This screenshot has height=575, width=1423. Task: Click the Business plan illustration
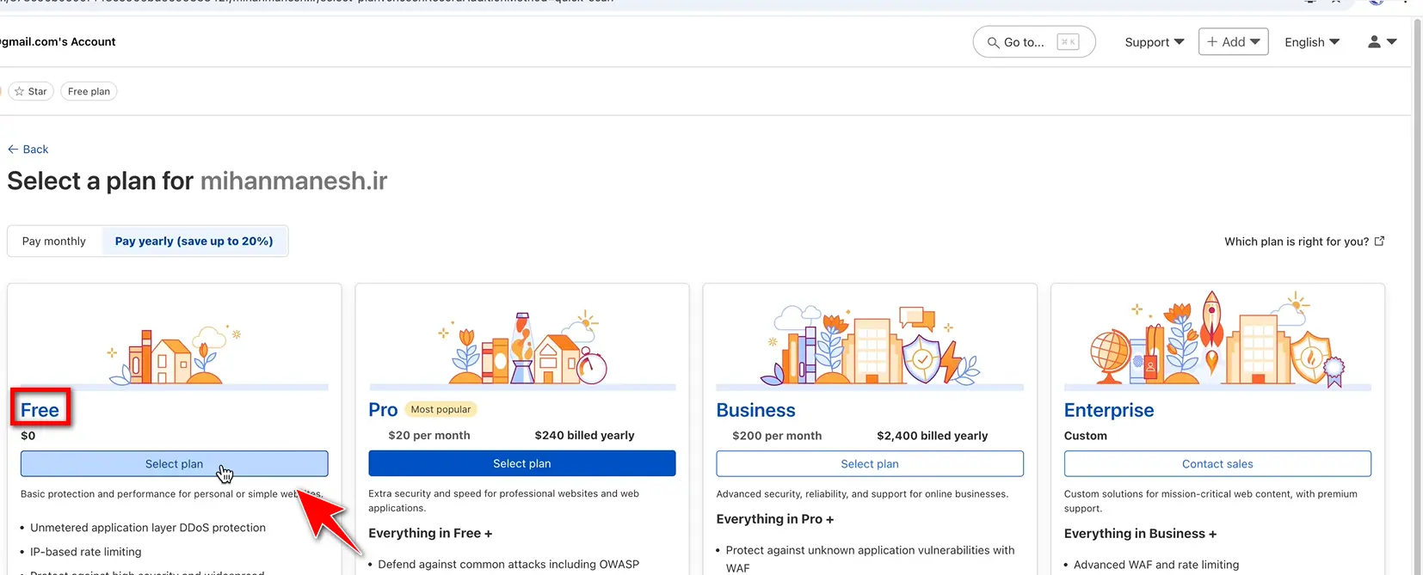(870, 344)
